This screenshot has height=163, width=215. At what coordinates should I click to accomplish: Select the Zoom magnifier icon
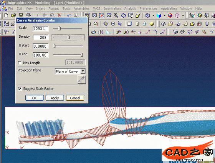click(116, 15)
